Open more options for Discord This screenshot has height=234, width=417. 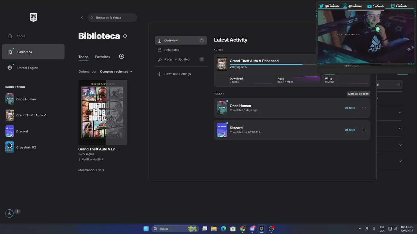tap(364, 130)
